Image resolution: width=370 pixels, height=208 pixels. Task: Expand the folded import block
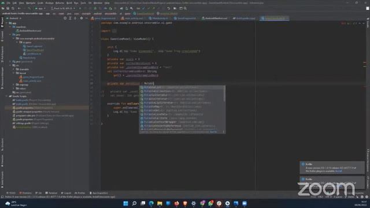pos(114,31)
